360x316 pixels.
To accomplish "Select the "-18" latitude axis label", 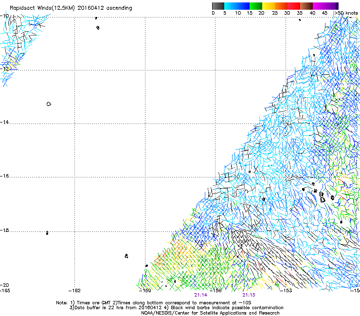I will (4, 230).
